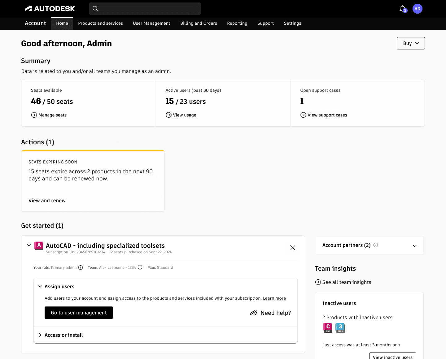
Task: Click View support cases link text
Action: click(327, 115)
